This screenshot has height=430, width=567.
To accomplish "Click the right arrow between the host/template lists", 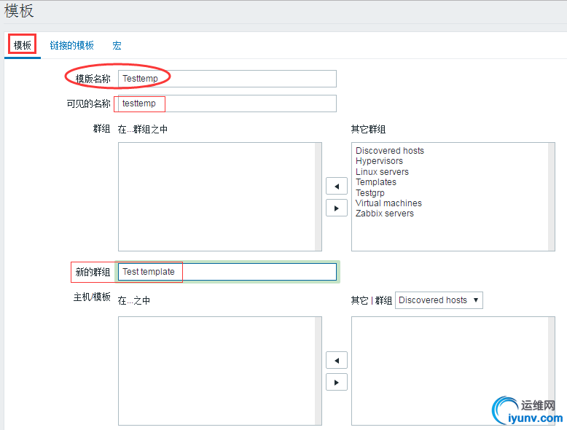I will [336, 382].
